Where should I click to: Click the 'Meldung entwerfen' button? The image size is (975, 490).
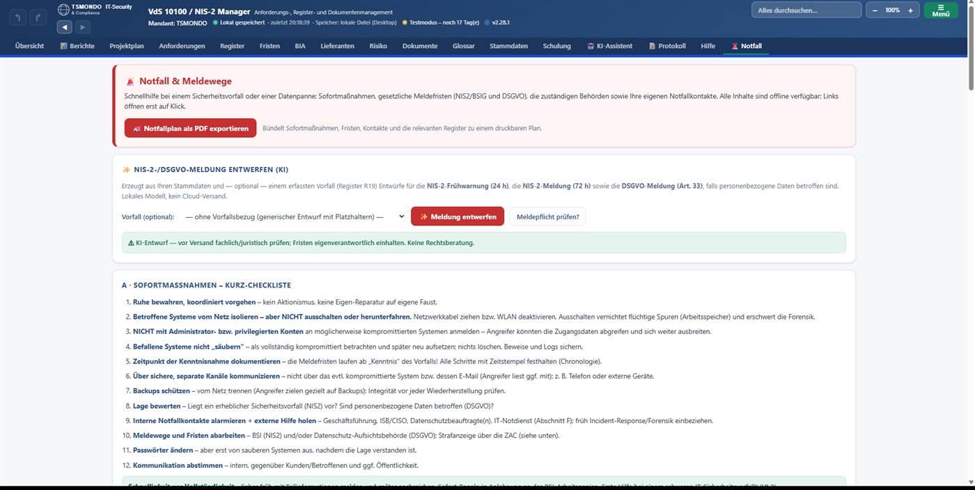(458, 216)
